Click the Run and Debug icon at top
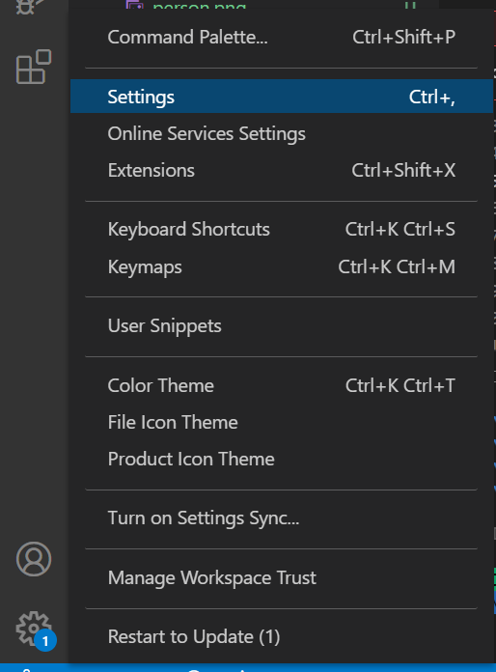496x672 pixels. (29, 7)
